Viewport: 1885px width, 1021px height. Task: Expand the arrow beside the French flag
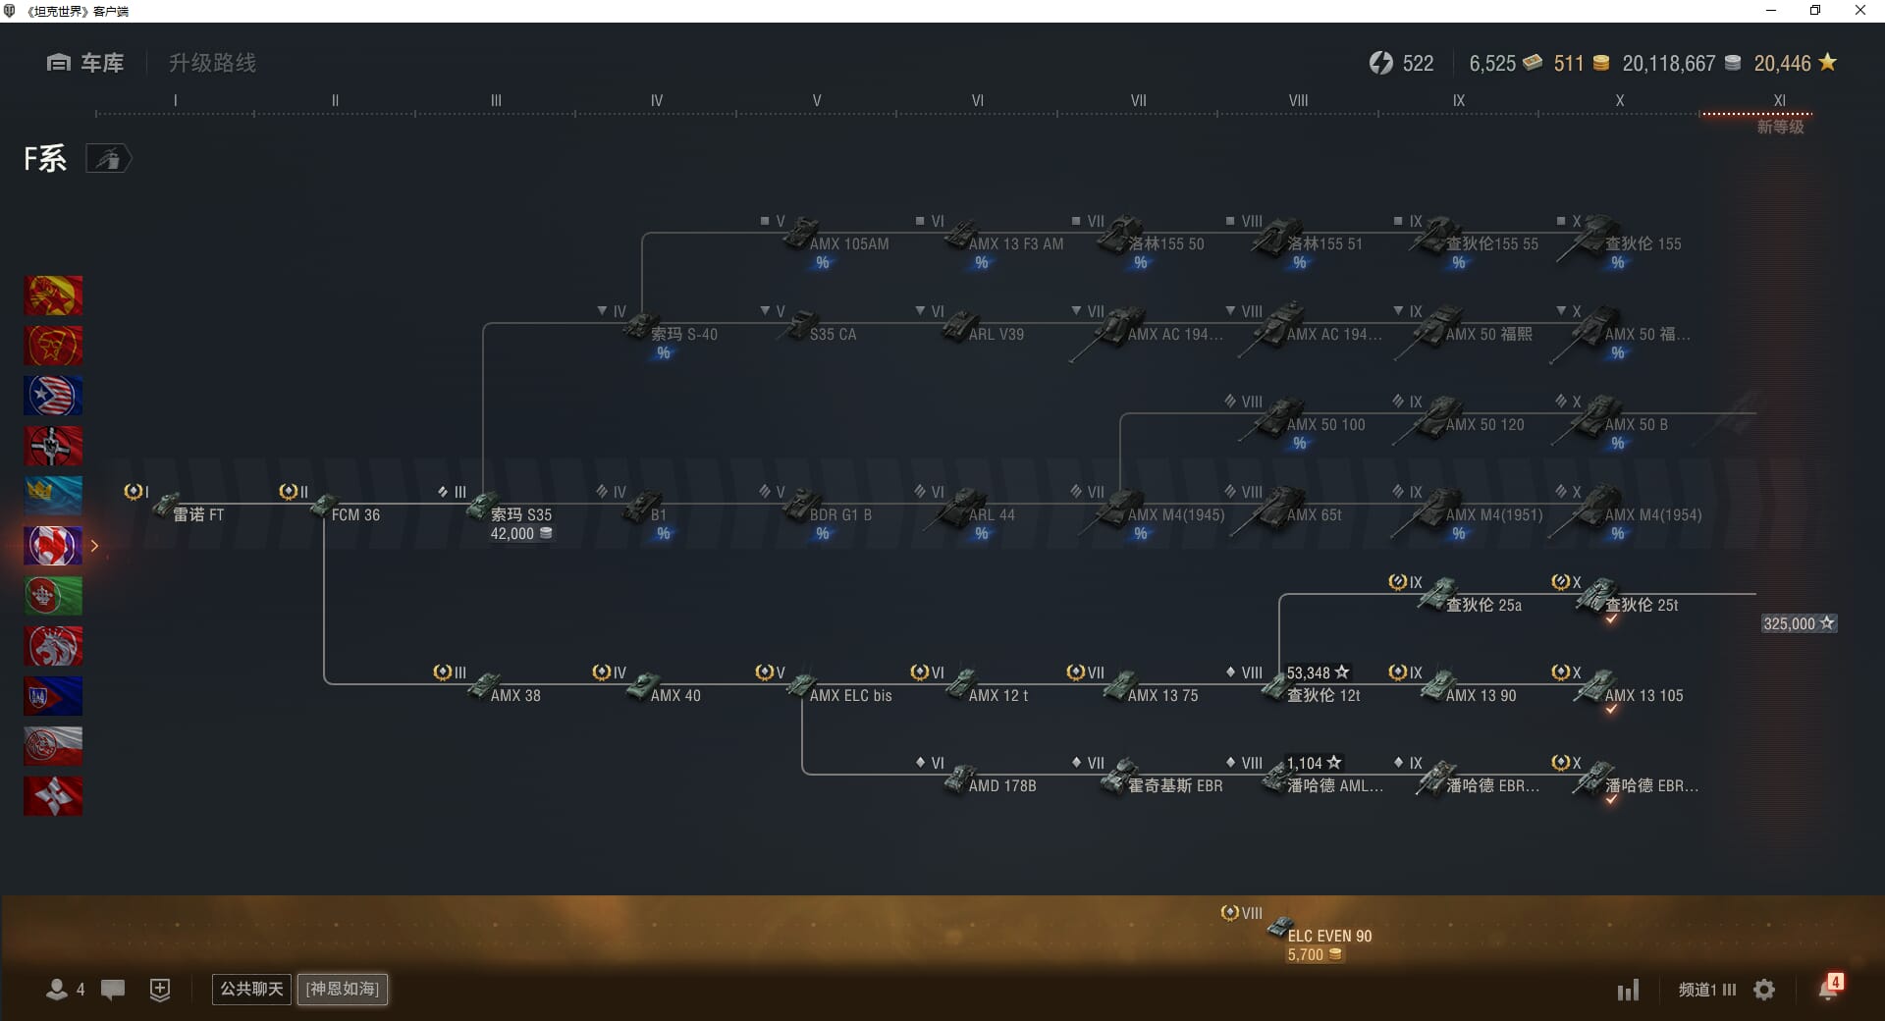click(94, 546)
